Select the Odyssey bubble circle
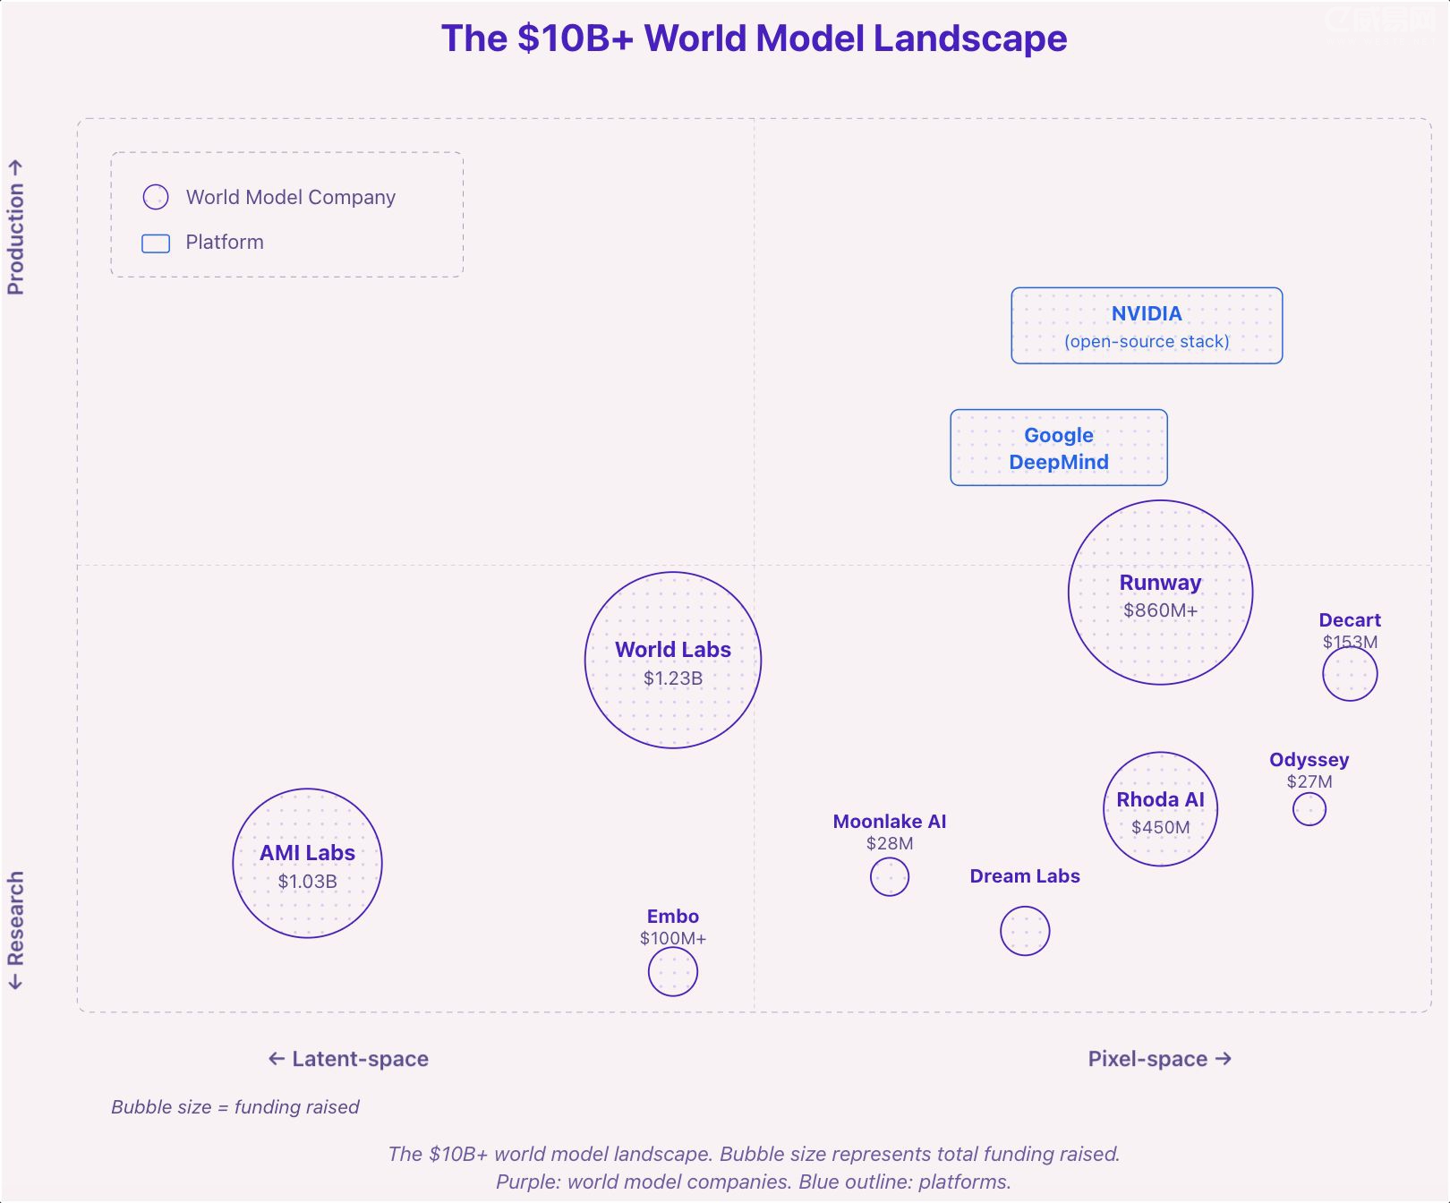 pos(1309,809)
